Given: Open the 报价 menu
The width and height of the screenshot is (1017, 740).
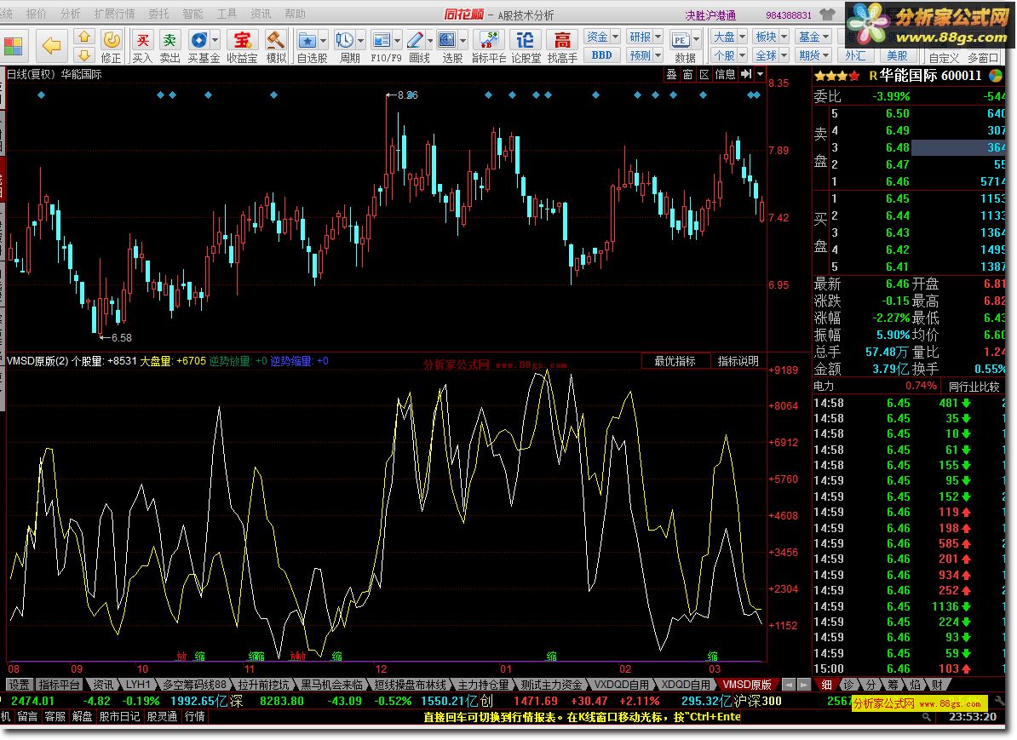Looking at the screenshot, I should [x=37, y=14].
